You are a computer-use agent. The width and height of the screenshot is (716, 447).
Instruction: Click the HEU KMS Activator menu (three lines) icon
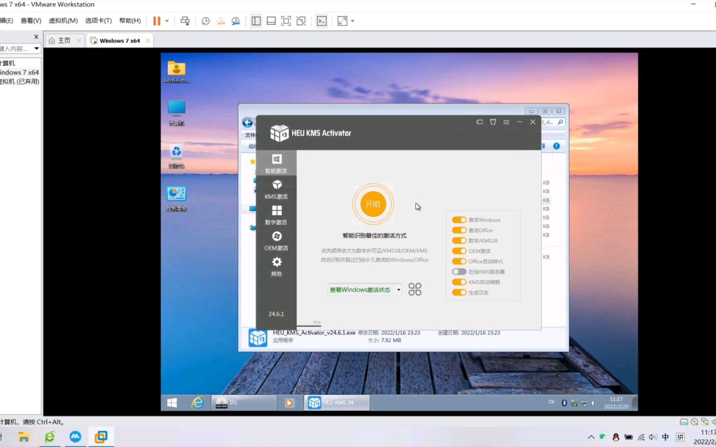click(506, 122)
